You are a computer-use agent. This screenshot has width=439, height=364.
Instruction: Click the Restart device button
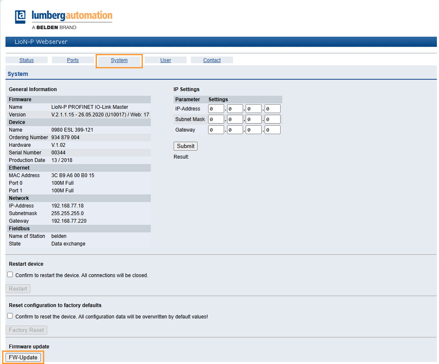pos(18,289)
